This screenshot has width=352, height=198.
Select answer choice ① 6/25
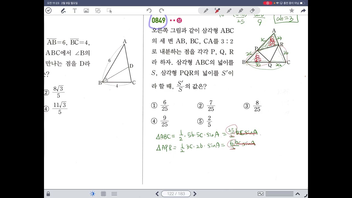(x=160, y=106)
